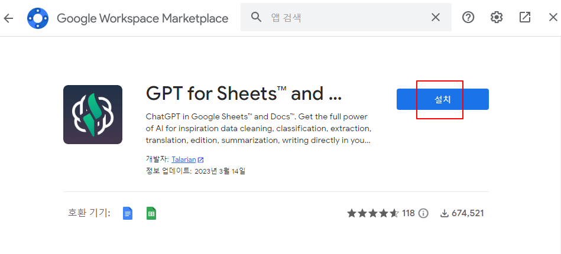The width and height of the screenshot is (561, 254).
Task: Click the GPT for Sheets™ and ... heading
Action: tap(244, 93)
